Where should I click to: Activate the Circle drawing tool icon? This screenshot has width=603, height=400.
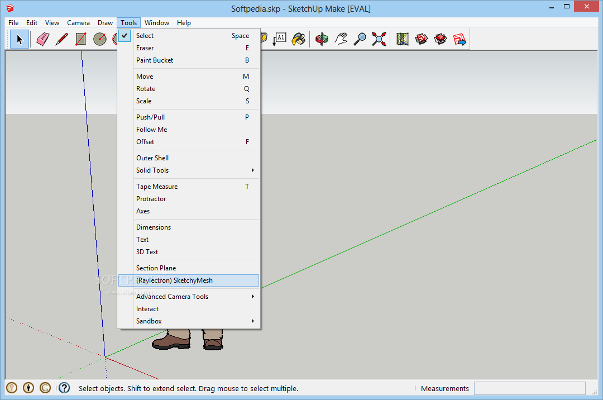100,39
